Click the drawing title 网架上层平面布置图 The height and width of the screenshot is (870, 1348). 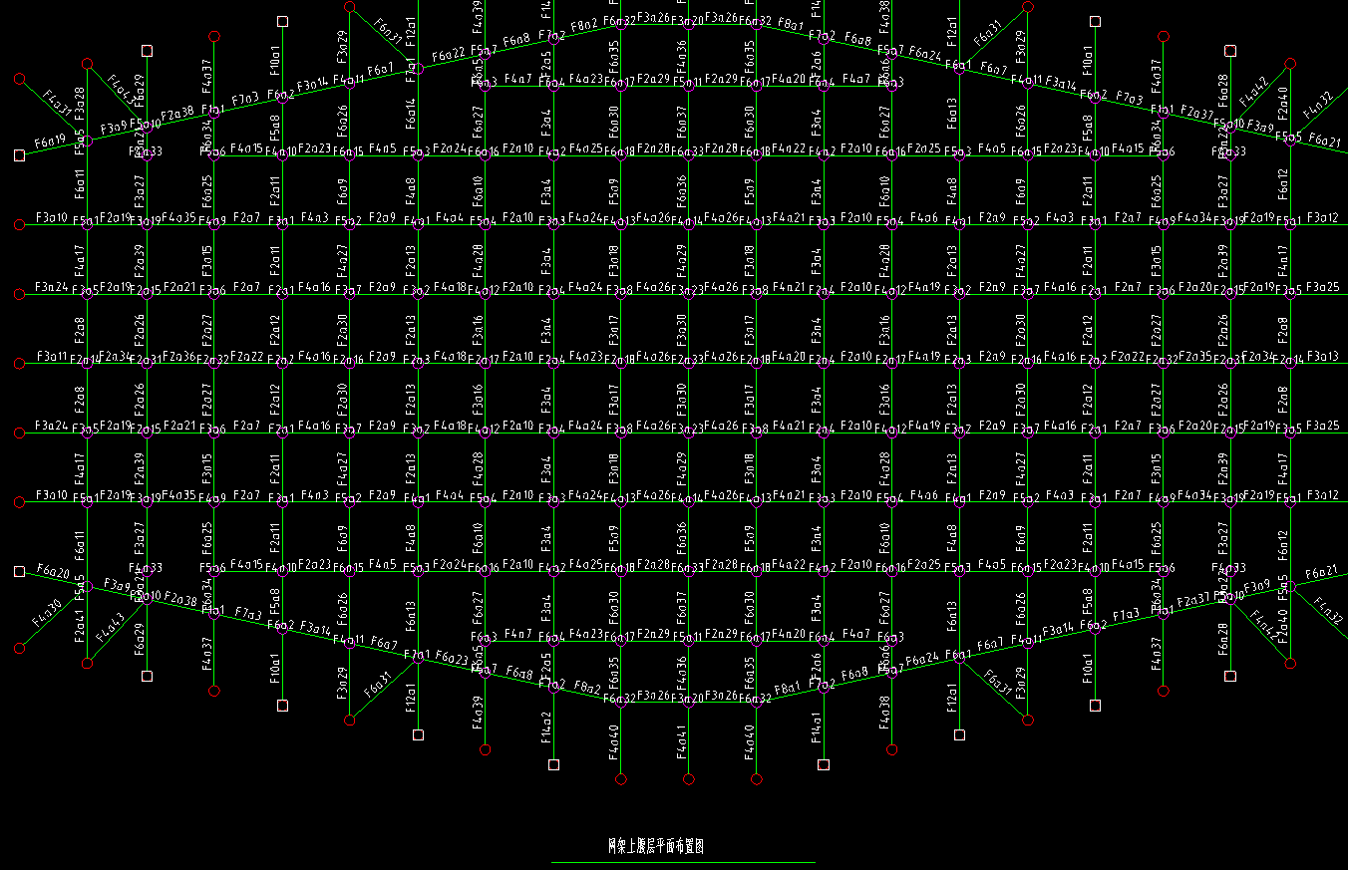tap(656, 846)
